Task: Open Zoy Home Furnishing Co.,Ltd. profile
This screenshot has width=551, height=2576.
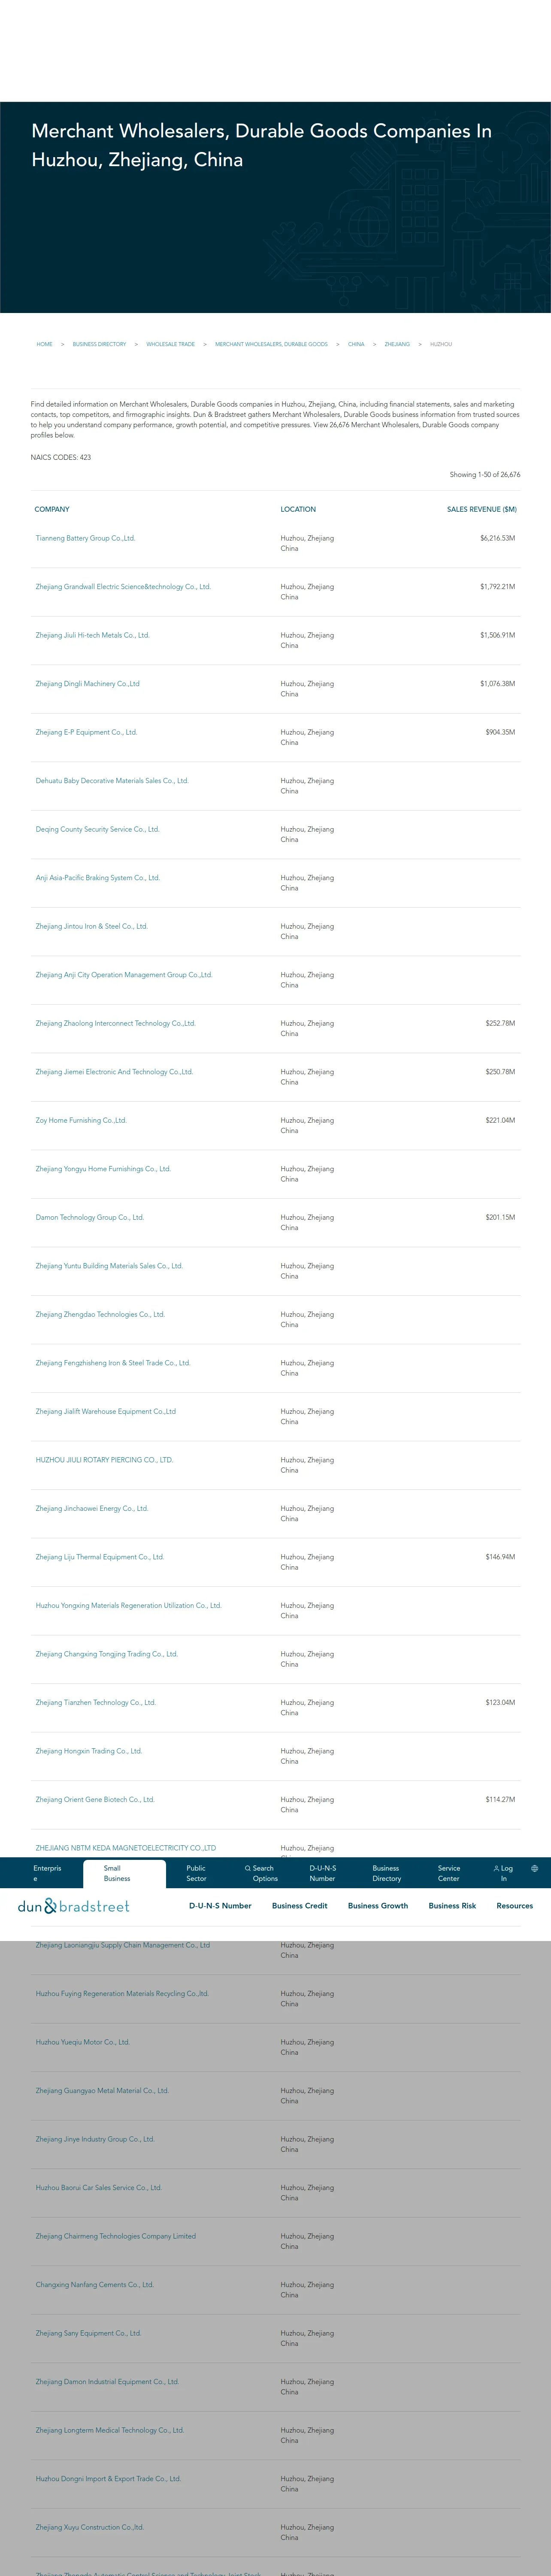Action: (x=81, y=1120)
